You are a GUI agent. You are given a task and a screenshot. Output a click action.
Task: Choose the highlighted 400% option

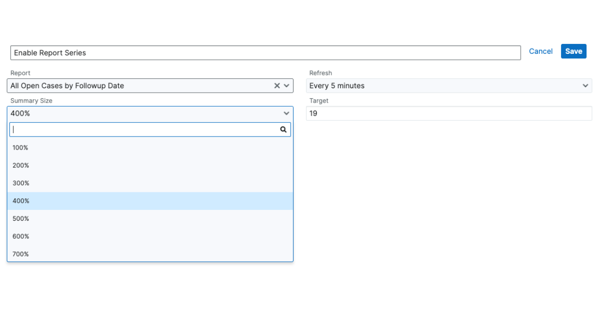pos(150,201)
